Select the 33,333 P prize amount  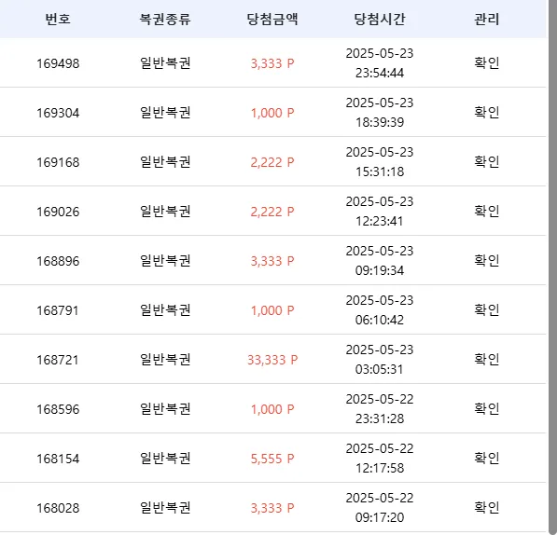coord(272,360)
